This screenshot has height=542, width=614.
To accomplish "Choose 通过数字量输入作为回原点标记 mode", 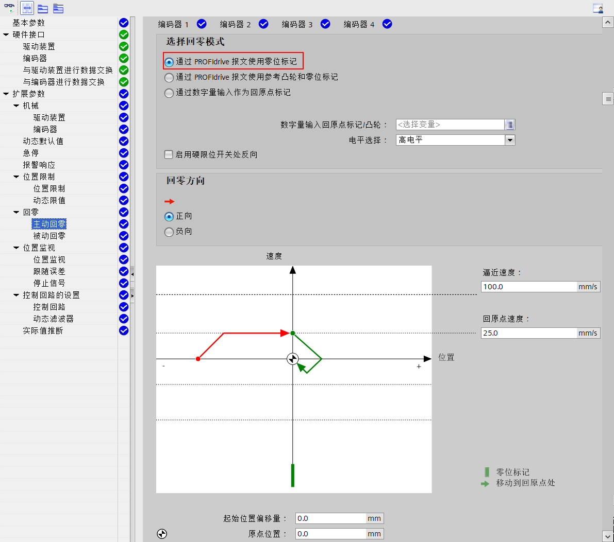I will [169, 93].
